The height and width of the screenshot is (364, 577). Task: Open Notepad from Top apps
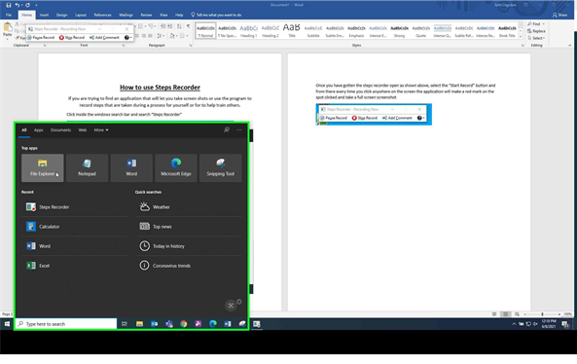(87, 167)
